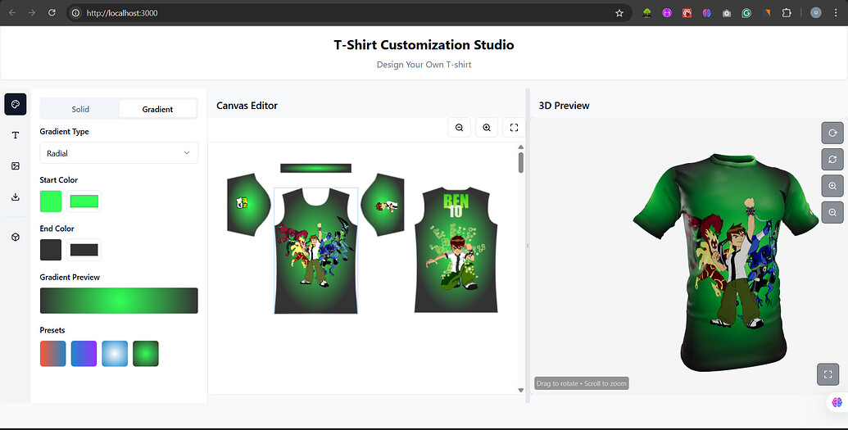Zoom in the 3D Preview

(832, 186)
